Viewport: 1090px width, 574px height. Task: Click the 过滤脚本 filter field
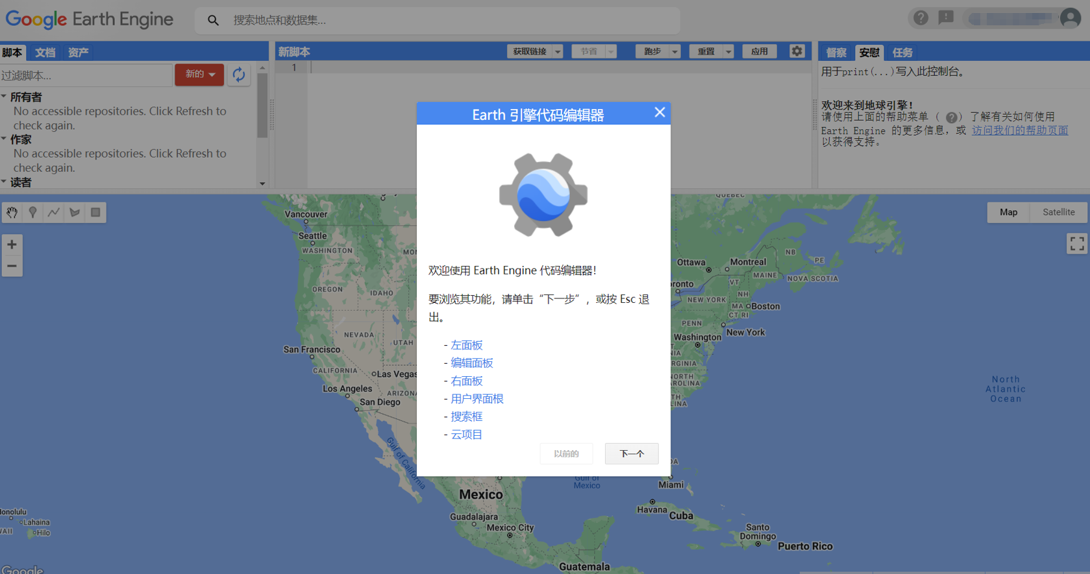pyautogui.click(x=86, y=75)
